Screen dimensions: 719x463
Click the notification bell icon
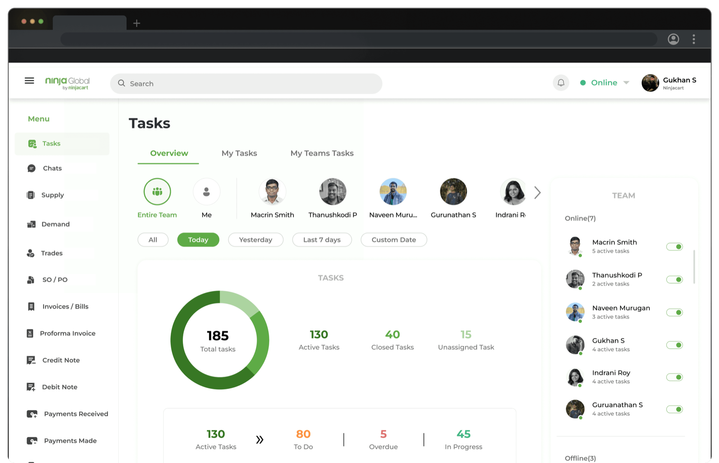point(561,83)
